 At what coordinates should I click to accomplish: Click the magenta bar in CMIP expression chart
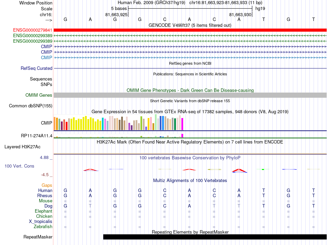tap(182, 124)
